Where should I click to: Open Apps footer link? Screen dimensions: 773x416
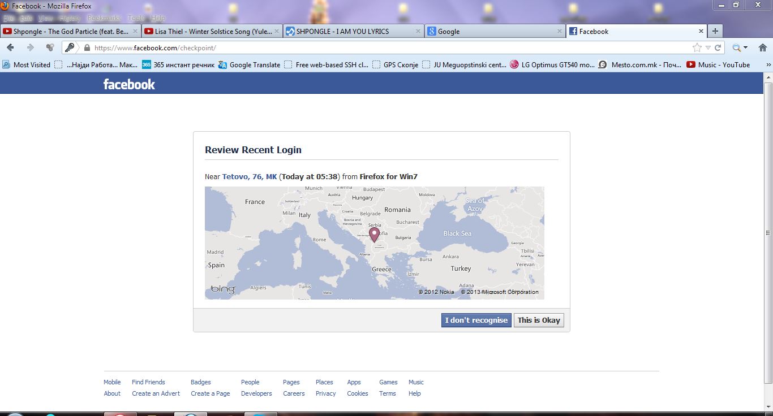click(354, 382)
